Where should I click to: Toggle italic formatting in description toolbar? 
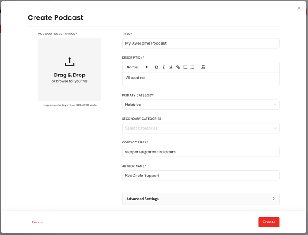tap(164, 67)
